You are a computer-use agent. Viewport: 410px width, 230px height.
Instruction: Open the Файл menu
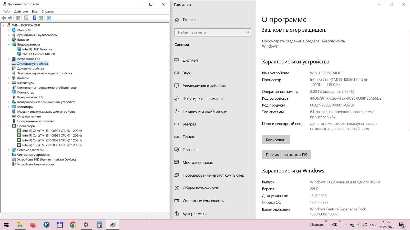(6, 11)
